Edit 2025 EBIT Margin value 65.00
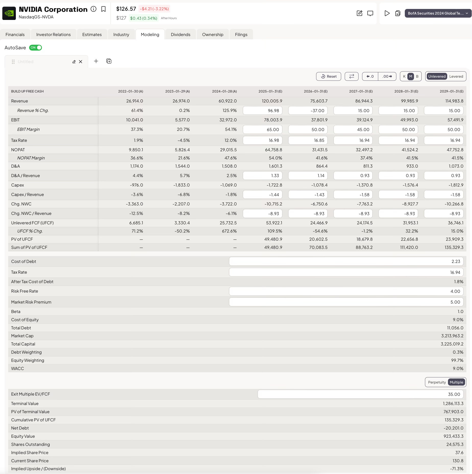 point(263,129)
